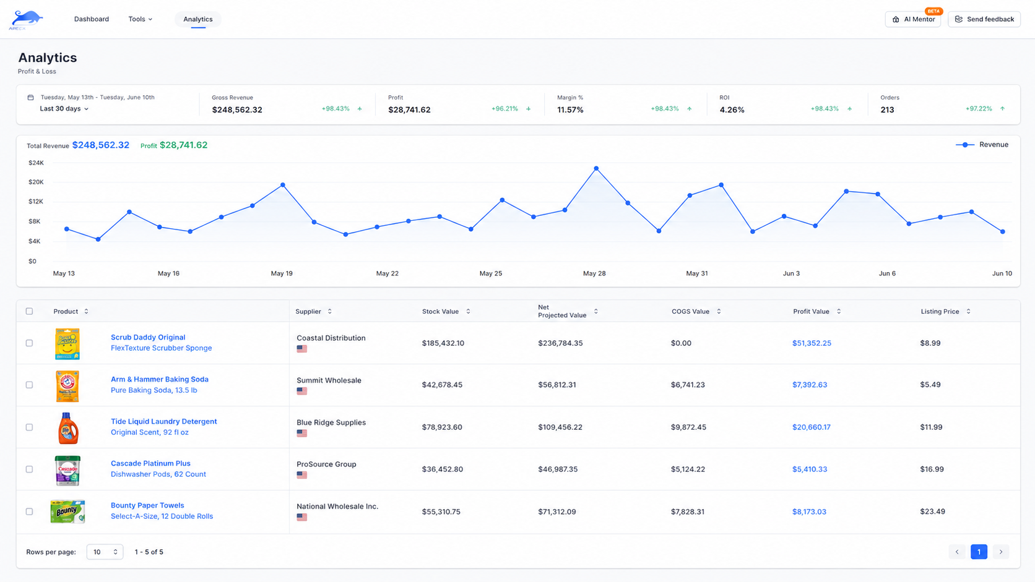Open the Scrub Daddy Original product link
This screenshot has width=1035, height=582.
(148, 337)
